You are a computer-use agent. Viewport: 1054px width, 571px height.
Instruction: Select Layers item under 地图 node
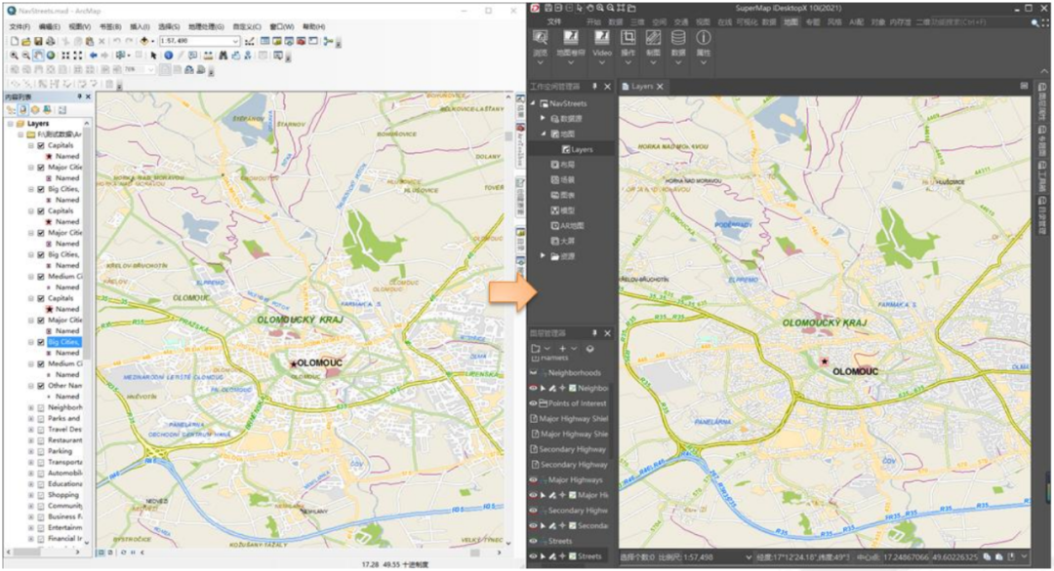(577, 149)
